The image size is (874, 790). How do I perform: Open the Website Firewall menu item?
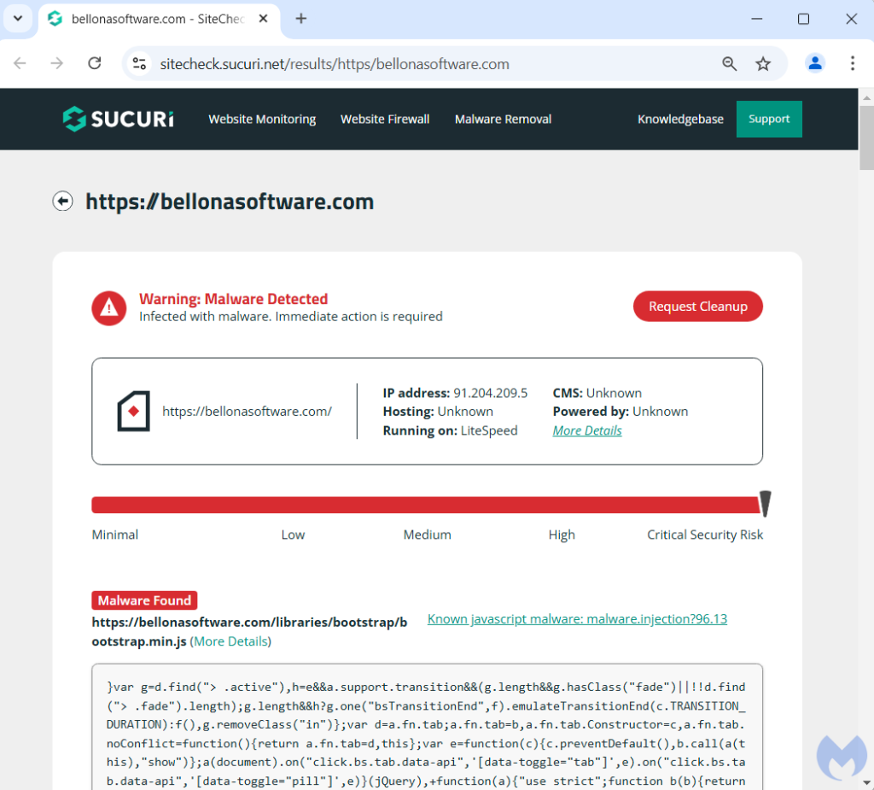(385, 120)
